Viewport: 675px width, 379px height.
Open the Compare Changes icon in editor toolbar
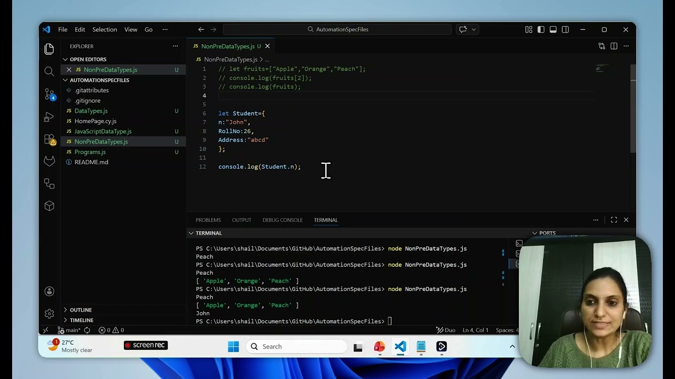coord(602,46)
